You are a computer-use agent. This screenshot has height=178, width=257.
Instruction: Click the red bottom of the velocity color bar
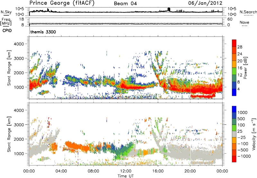pyautogui.click(x=234, y=159)
